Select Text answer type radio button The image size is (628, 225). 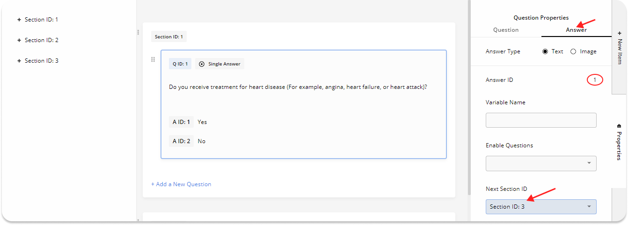pos(545,51)
